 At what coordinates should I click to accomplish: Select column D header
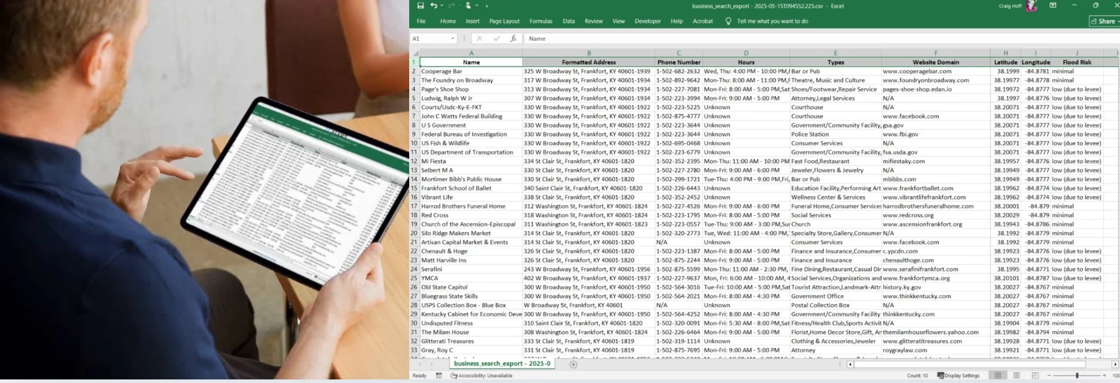pos(746,53)
